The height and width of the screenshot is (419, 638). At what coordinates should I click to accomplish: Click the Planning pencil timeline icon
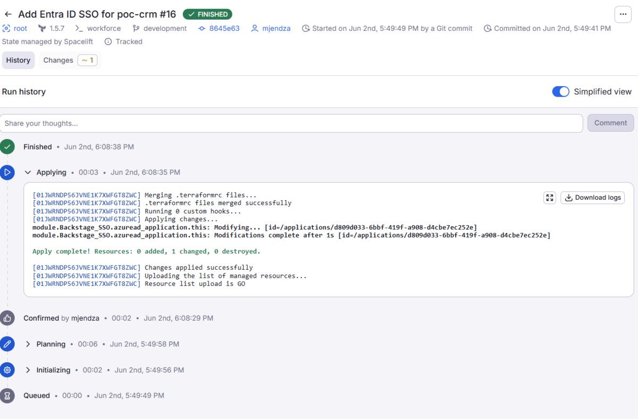point(7,344)
